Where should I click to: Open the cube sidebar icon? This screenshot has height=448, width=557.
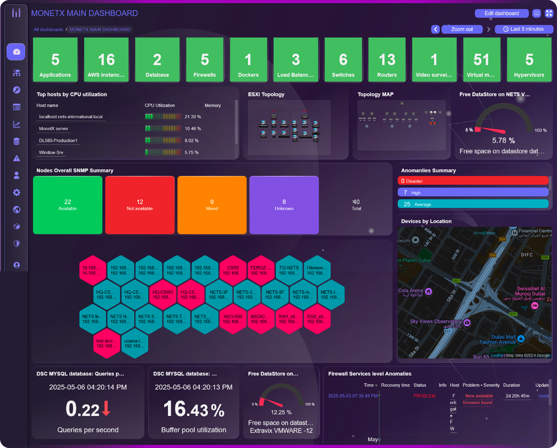(x=17, y=226)
